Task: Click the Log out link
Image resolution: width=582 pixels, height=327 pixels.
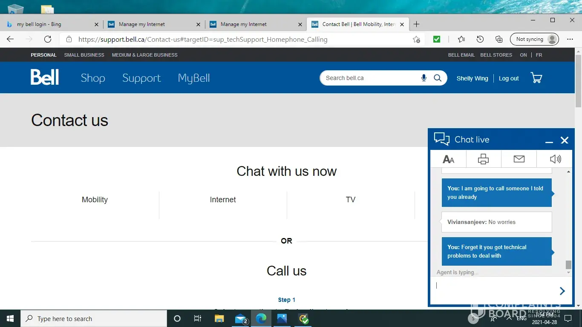Action: (509, 78)
